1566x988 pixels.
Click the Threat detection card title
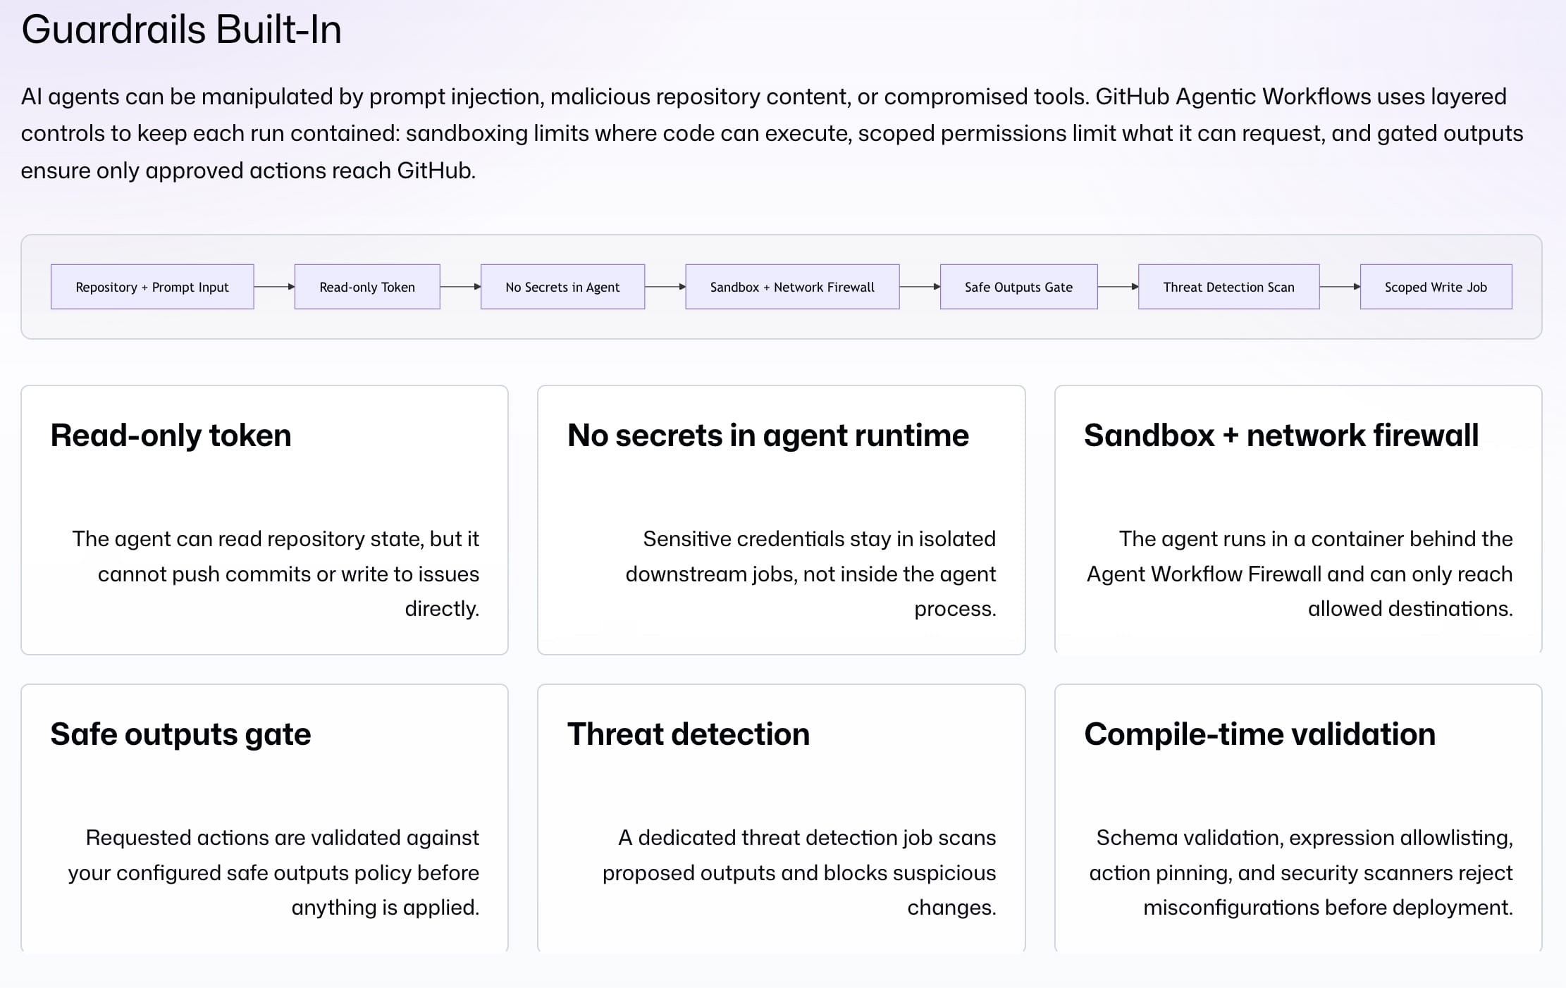689,734
